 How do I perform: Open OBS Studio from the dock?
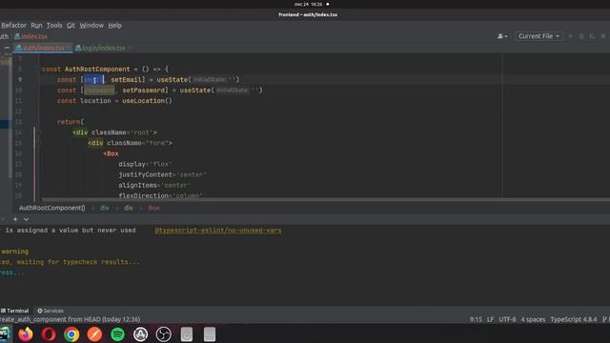(x=163, y=334)
